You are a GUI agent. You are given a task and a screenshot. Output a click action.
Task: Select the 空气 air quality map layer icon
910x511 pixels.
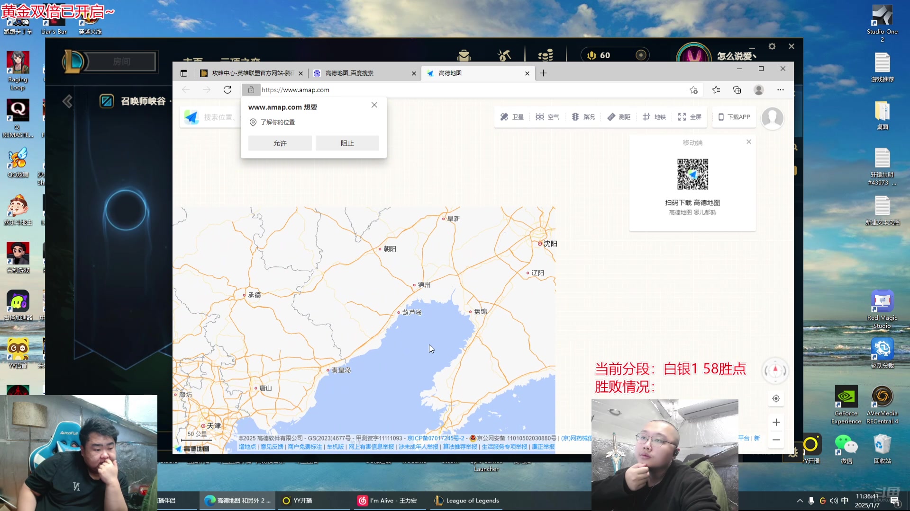pos(547,117)
